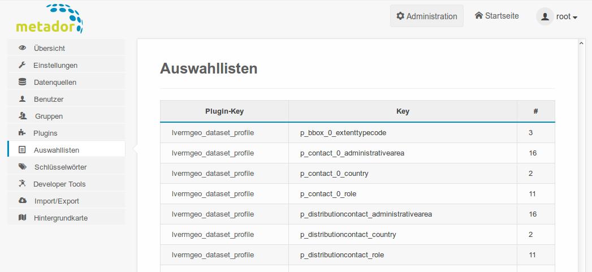Click the root user avatar icon
The width and height of the screenshot is (592, 272).
pos(545,16)
